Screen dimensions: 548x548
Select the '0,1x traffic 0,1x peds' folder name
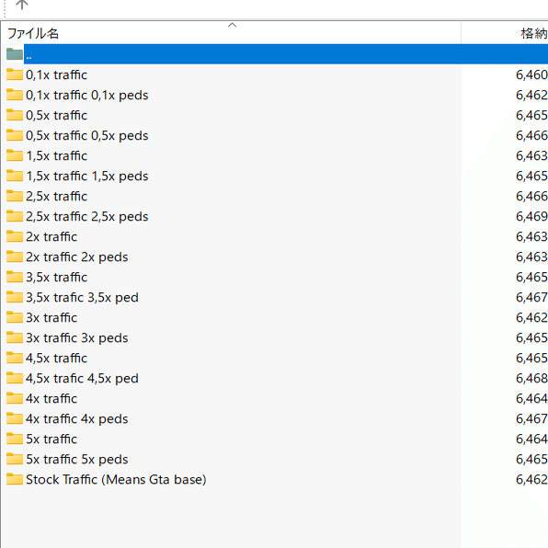pos(87,95)
